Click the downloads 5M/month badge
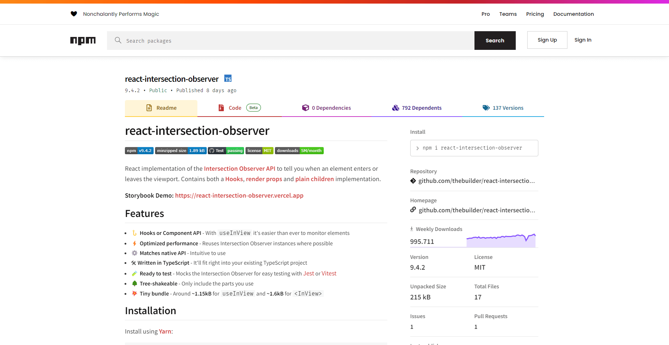Viewport: 669px width, 345px height. 299,151
